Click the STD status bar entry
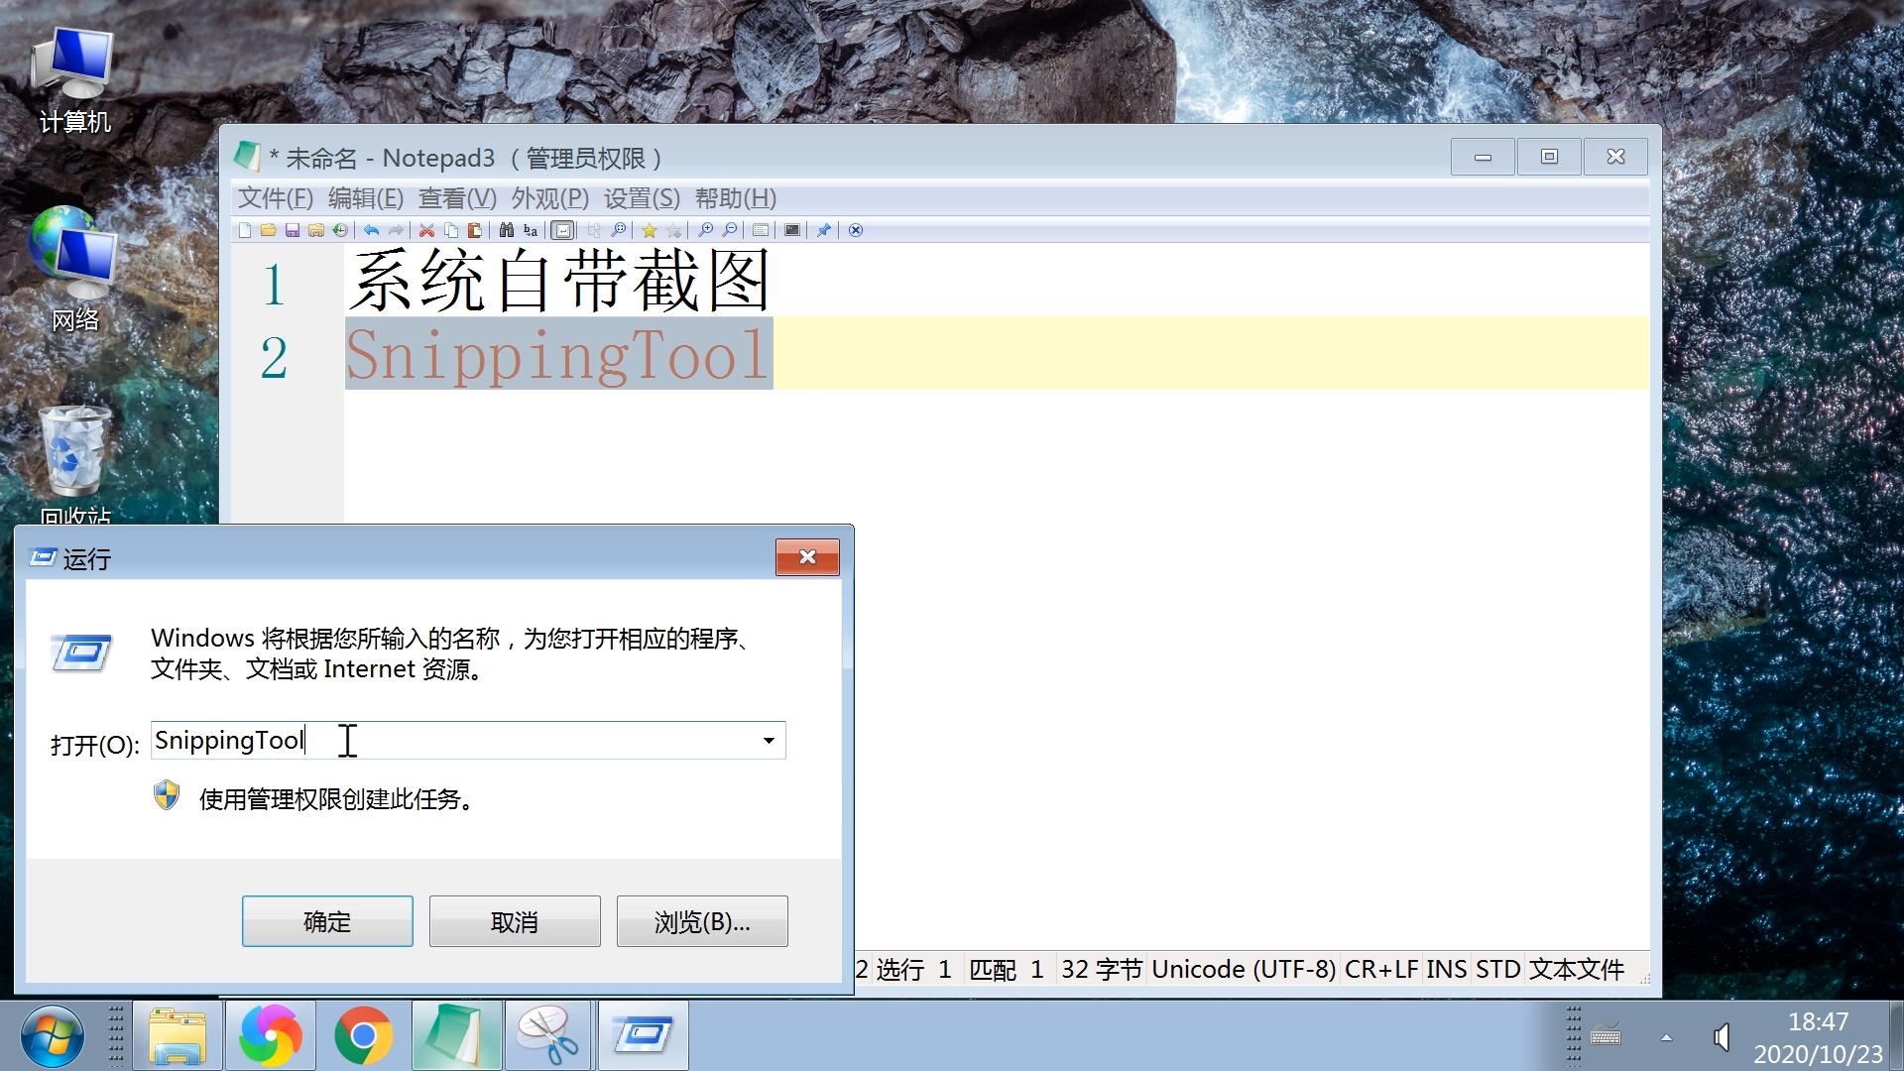1904x1071 pixels. pos(1497,969)
